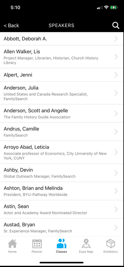Expand chevron beside Abbott, Deborah A.
This screenshot has width=124, height=267.
coord(116,39)
